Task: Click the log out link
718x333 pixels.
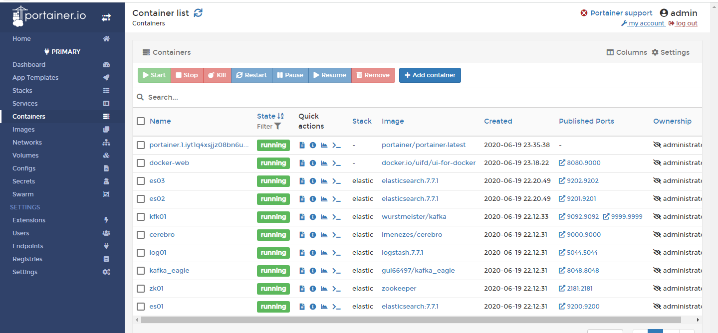Action: point(683,23)
